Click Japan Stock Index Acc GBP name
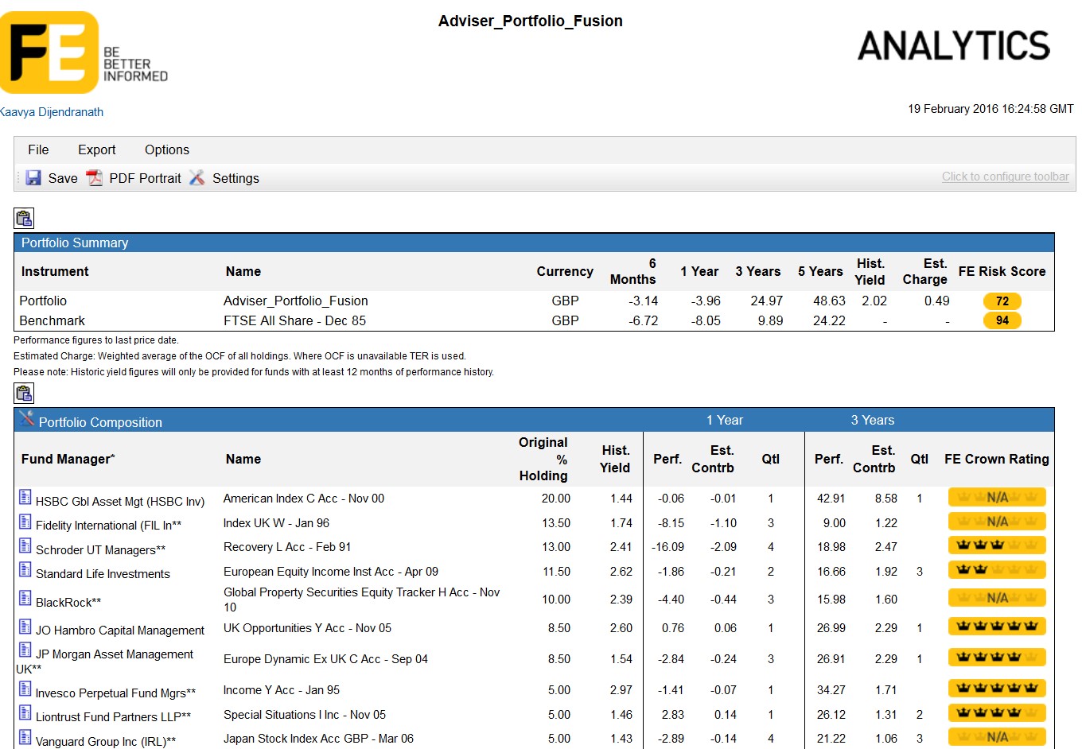Screen dimensions: 1082x749 tap(318, 739)
